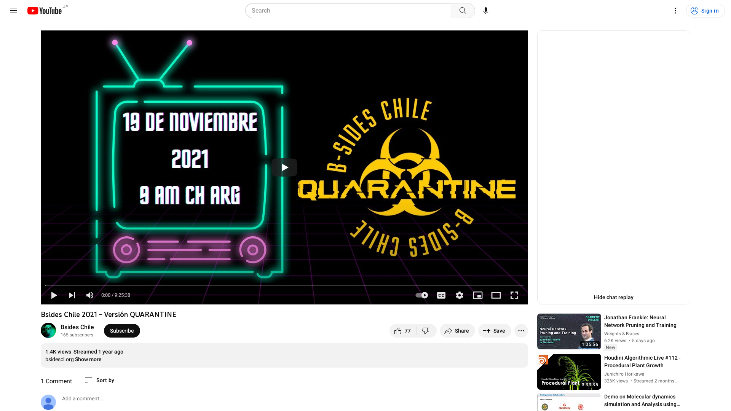Play video using the large center button

[284, 167]
